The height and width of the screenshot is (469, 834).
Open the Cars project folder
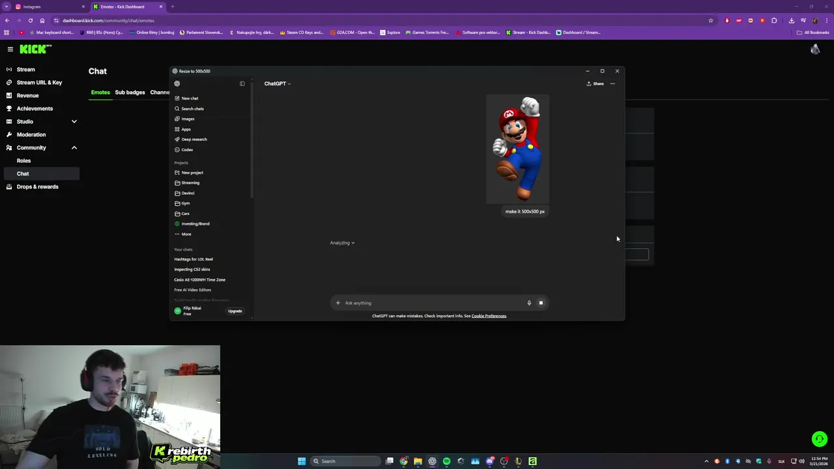pyautogui.click(x=182, y=214)
